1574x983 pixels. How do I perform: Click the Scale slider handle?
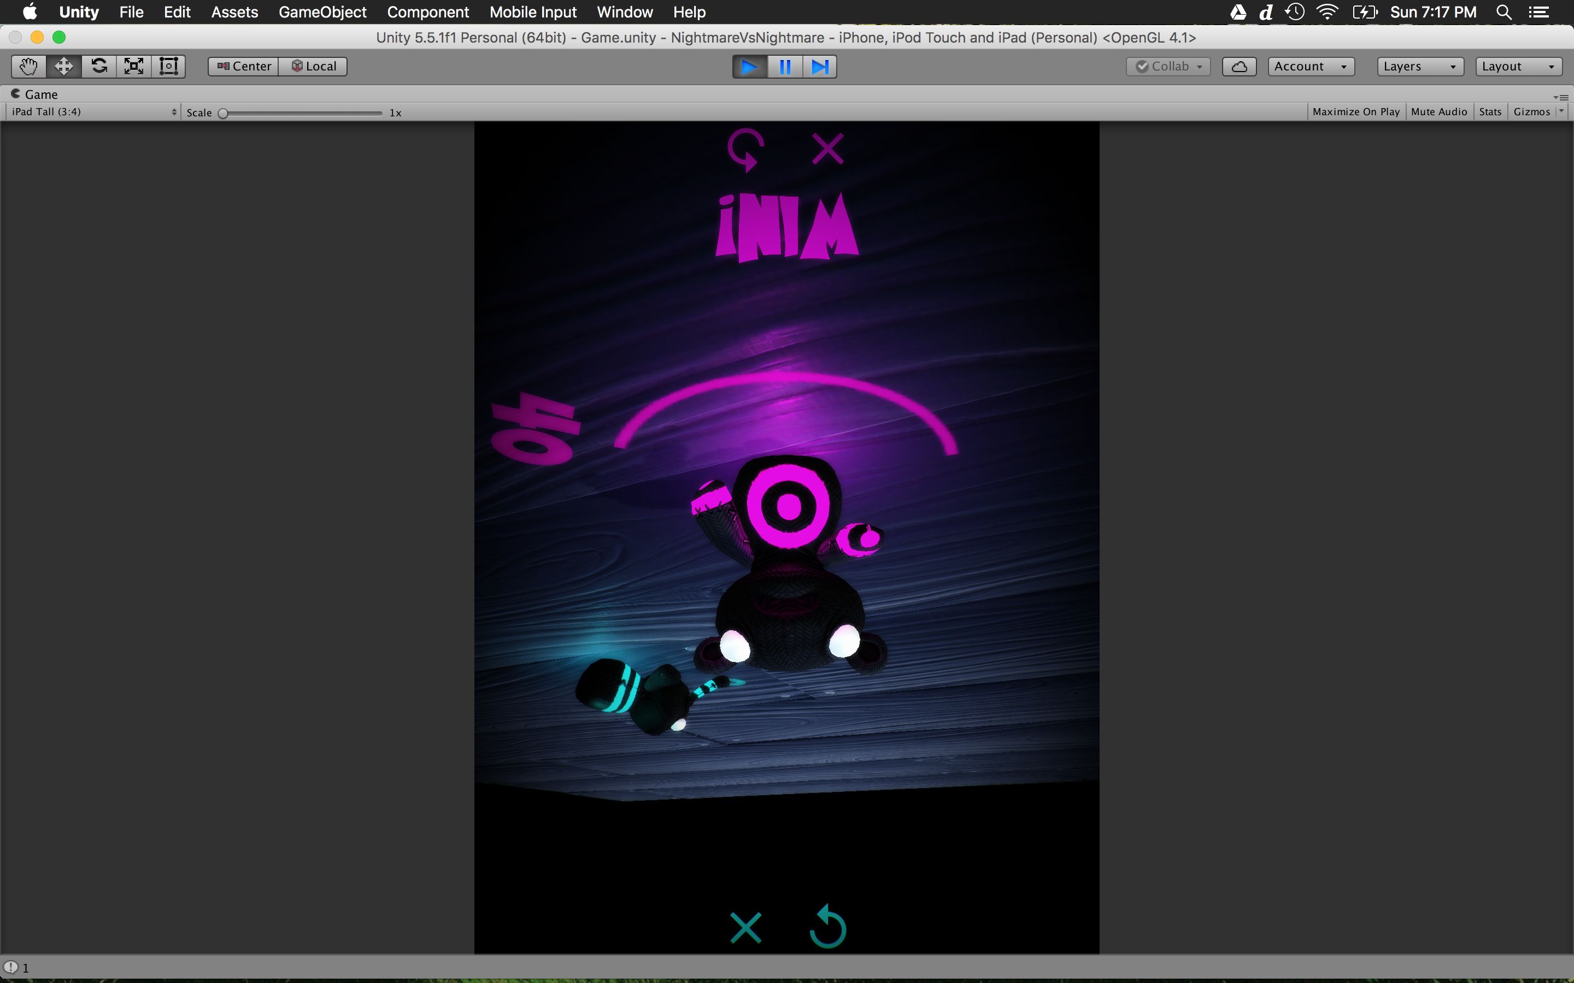point(223,113)
